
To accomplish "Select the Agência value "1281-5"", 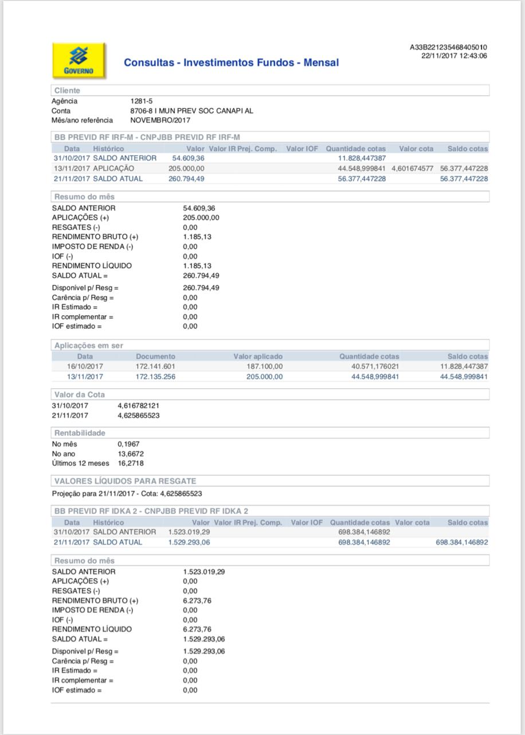I will tap(142, 101).
